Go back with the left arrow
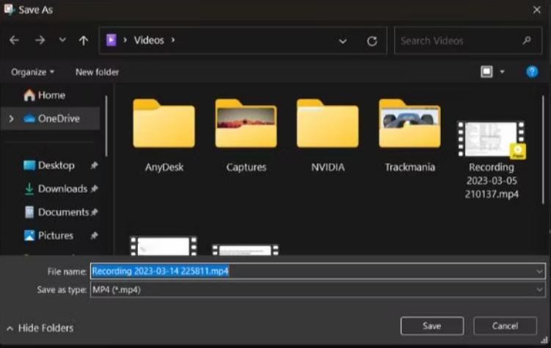Image resolution: width=551 pixels, height=348 pixels. tap(14, 40)
